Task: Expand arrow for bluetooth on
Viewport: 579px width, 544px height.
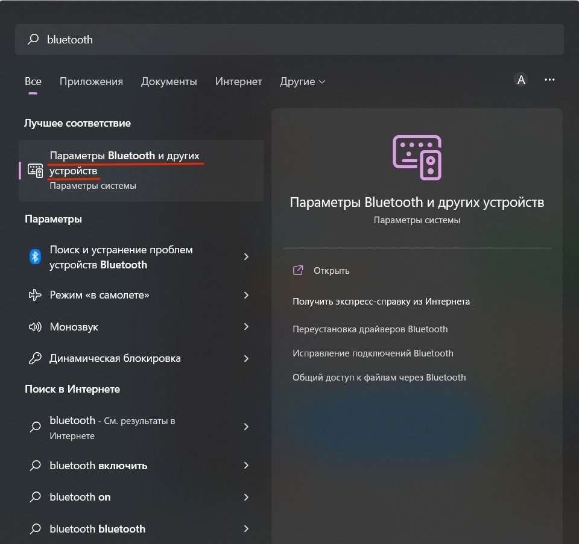Action: coord(246,497)
